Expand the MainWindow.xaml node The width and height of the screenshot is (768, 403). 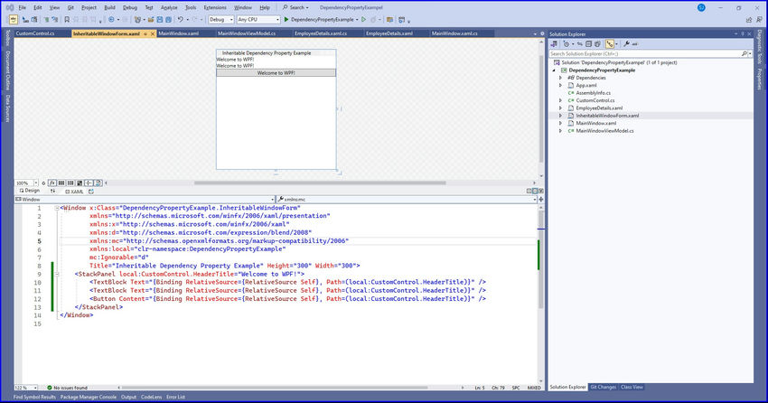pyautogui.click(x=561, y=124)
